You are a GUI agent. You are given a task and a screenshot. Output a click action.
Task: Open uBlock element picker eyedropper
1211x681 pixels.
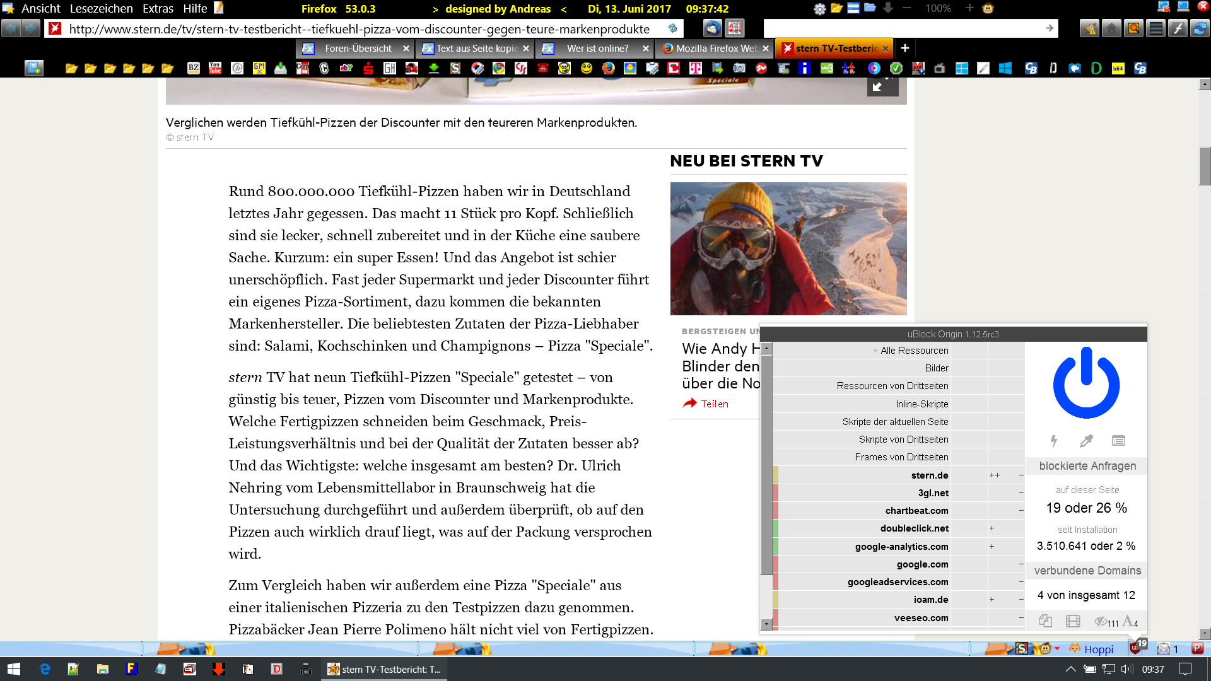pos(1086,441)
